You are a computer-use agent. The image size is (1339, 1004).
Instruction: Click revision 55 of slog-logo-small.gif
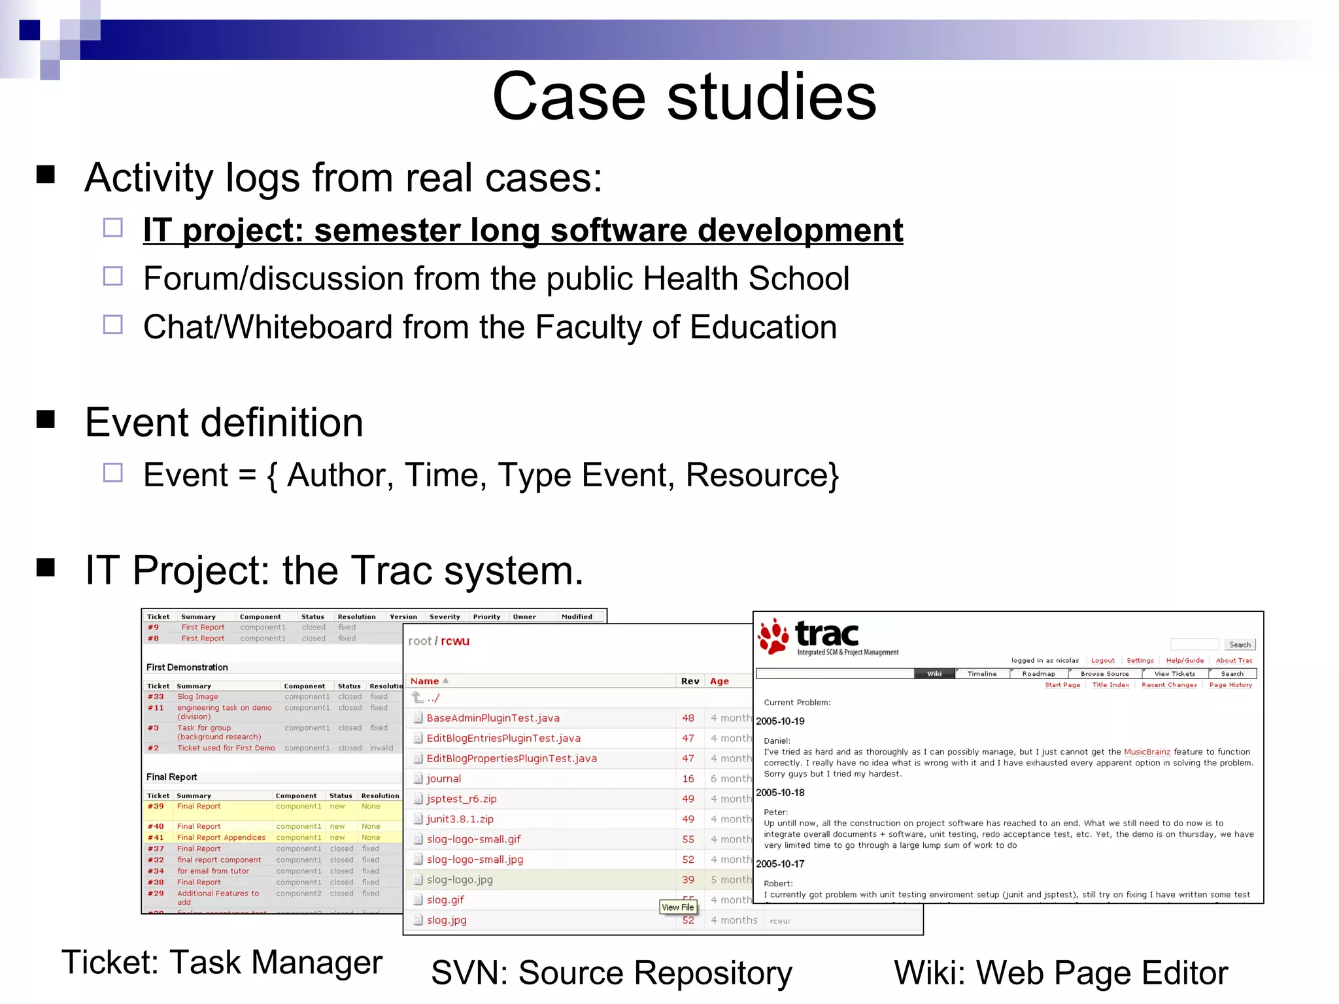point(688,839)
